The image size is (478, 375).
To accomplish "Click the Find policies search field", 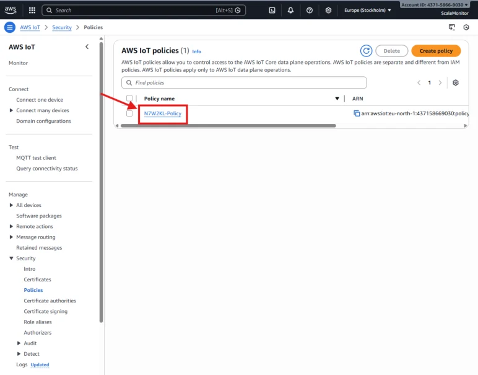I will pyautogui.click(x=244, y=82).
